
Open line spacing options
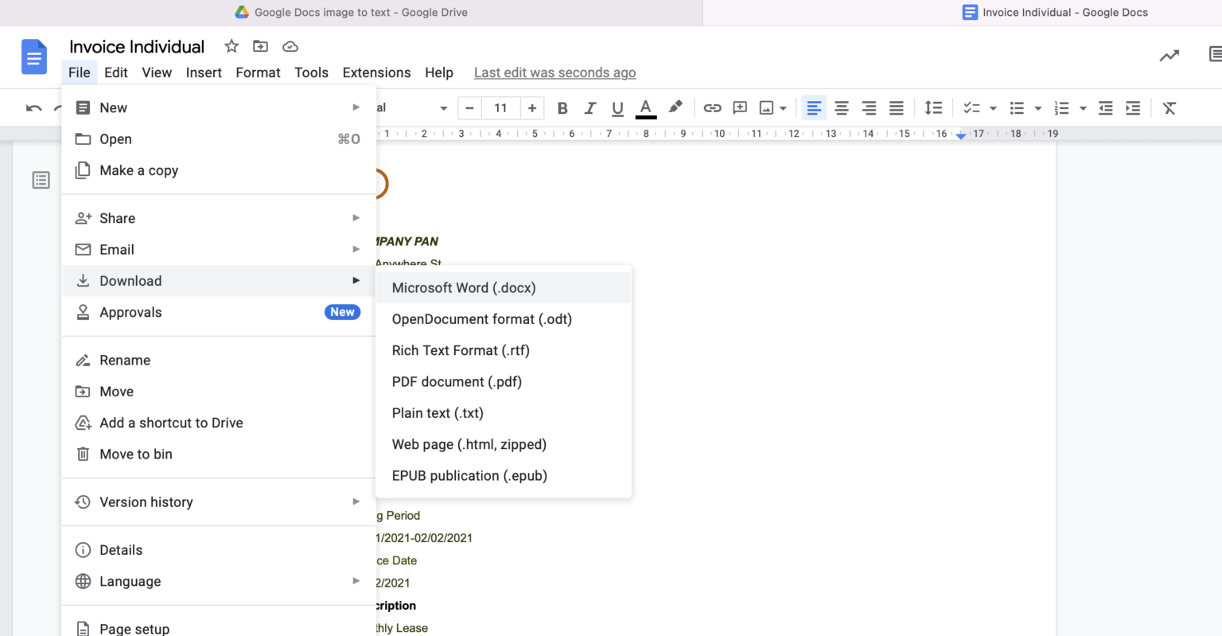click(x=933, y=107)
